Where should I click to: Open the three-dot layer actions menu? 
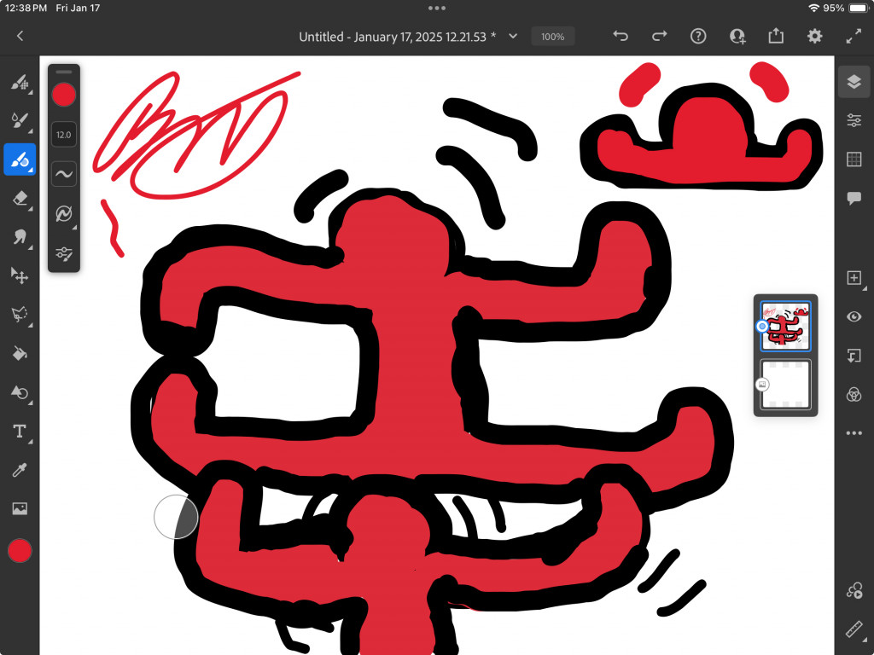point(854,433)
